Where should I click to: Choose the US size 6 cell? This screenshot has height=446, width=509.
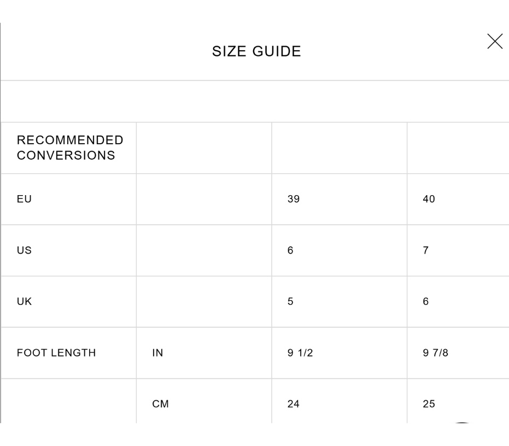[x=339, y=250]
